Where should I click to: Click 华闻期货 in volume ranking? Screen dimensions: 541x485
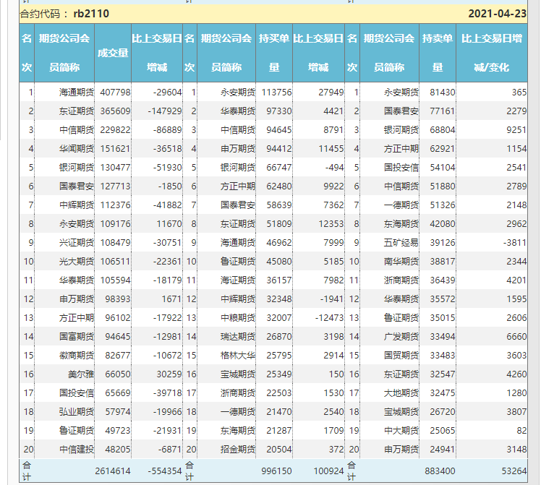click(76, 149)
